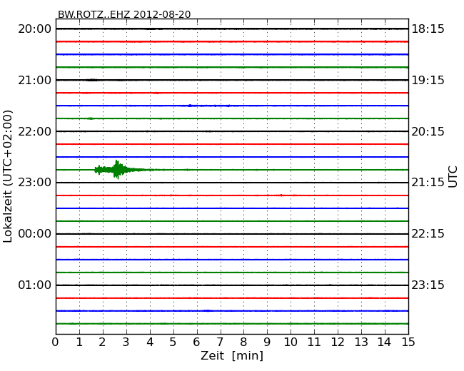Click the 19:15 UTC time label

click(x=428, y=80)
